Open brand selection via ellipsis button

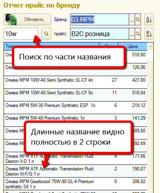pyautogui.click(x=132, y=19)
